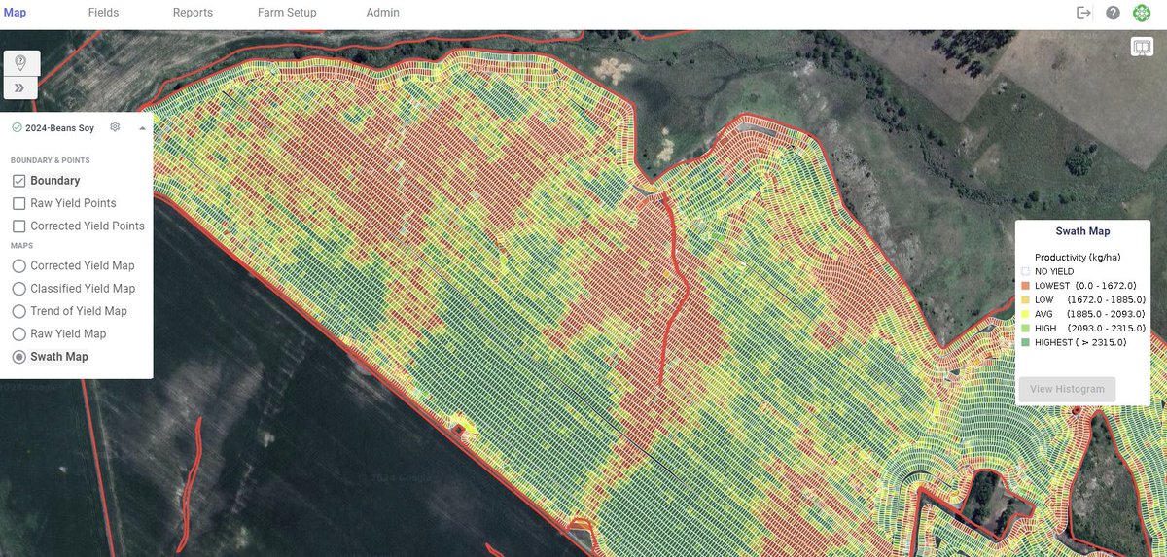Click the LOWEST orange legend swatch
Viewport: 1167px width, 557px height.
pos(1025,286)
